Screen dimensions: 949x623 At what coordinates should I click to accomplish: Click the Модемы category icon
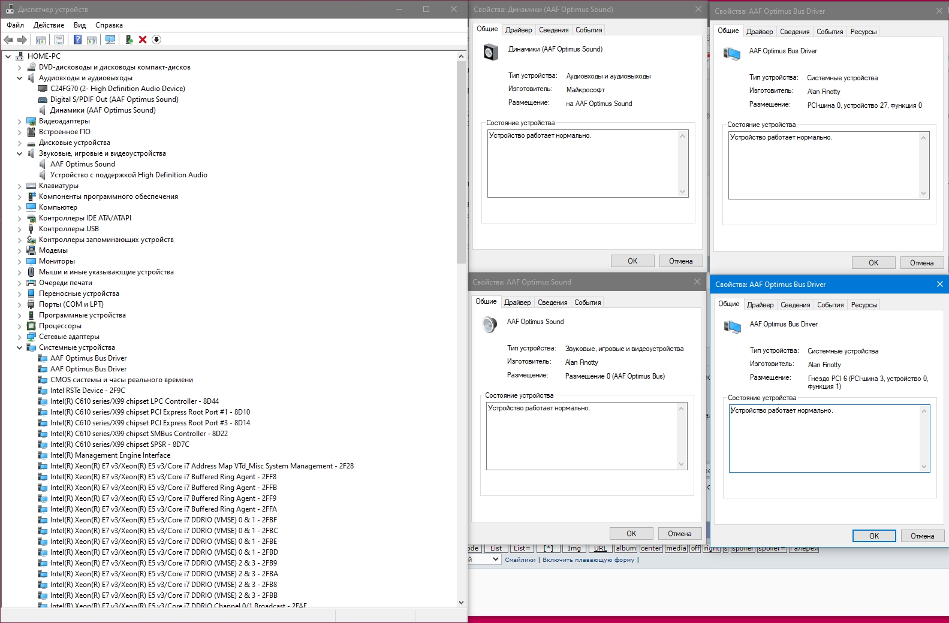31,250
